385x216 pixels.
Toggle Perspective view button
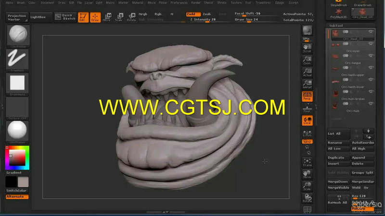[x=307, y=96]
